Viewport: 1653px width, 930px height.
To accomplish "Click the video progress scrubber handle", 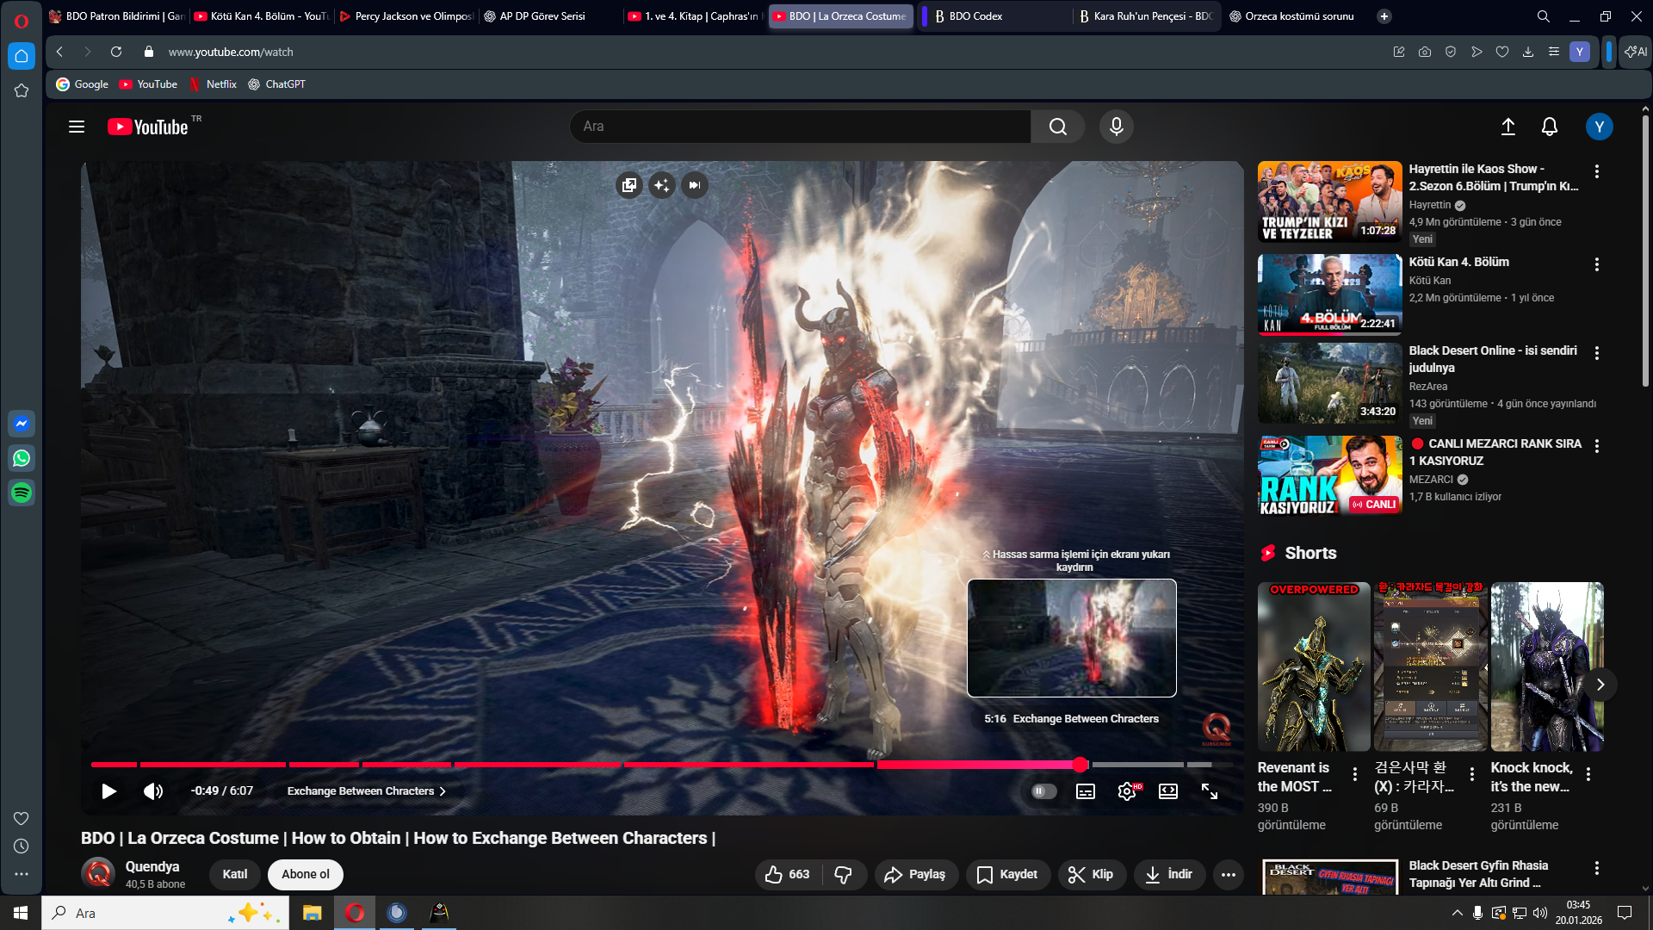I will pyautogui.click(x=1080, y=765).
